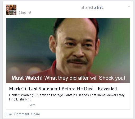Click the "2 hrs" timestamp
135x119 pixels.
point(22,13)
